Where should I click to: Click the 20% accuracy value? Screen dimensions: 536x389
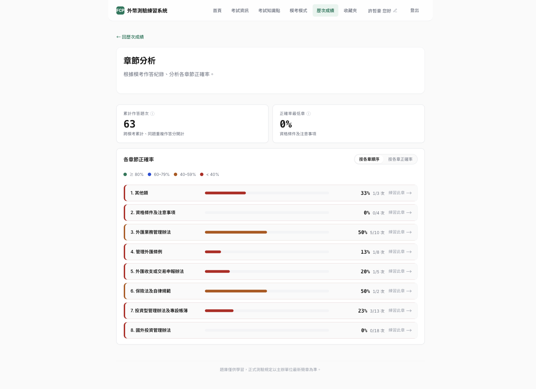365,272
